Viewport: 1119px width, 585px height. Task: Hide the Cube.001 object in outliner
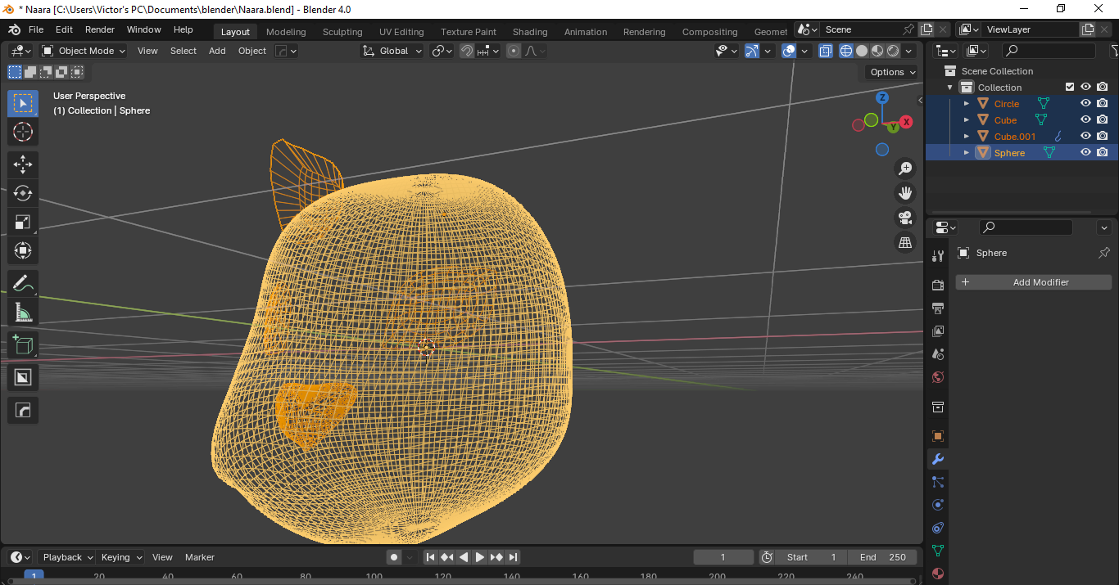click(1085, 137)
